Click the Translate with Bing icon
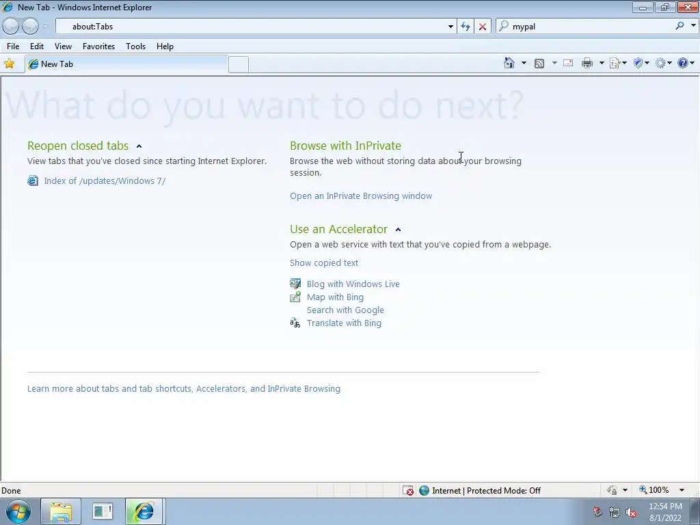This screenshot has height=525, width=700. (295, 323)
